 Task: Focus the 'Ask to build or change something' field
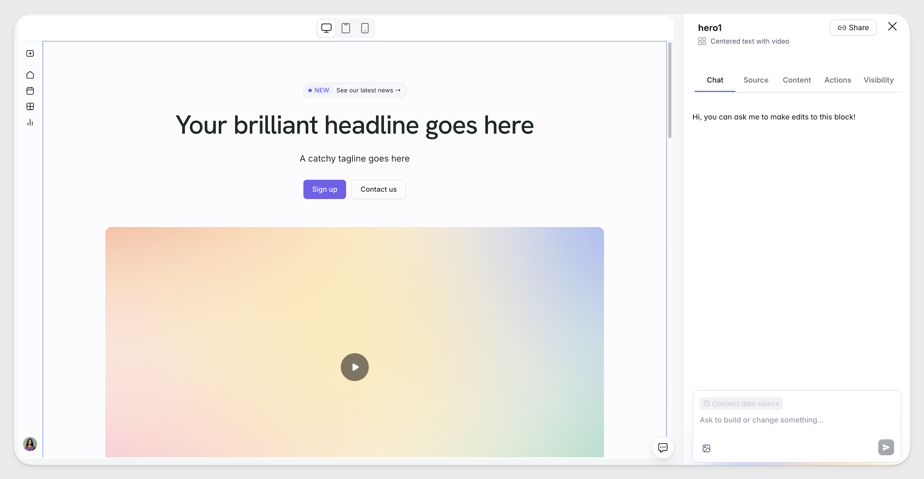tap(796, 420)
